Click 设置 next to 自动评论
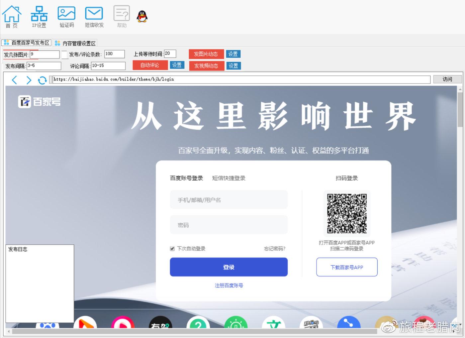Image resolution: width=465 pixels, height=338 pixels. (177, 65)
